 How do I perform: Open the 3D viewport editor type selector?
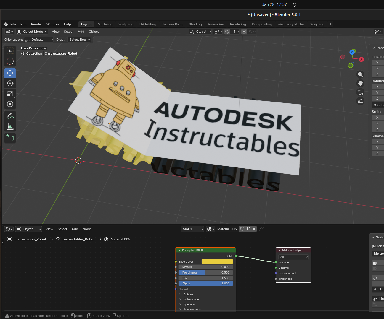click(9, 32)
